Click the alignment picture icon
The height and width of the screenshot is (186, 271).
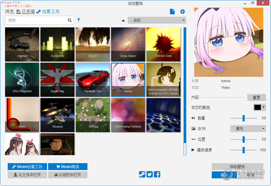point(193,129)
